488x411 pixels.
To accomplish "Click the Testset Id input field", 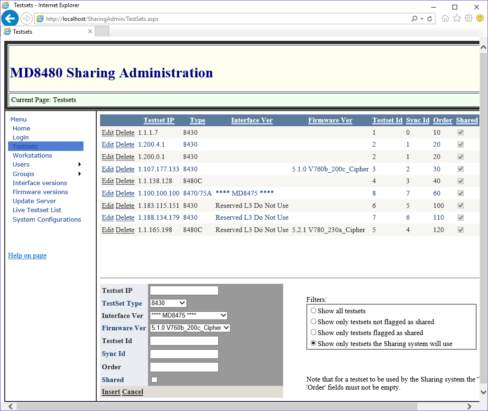I will [184, 341].
